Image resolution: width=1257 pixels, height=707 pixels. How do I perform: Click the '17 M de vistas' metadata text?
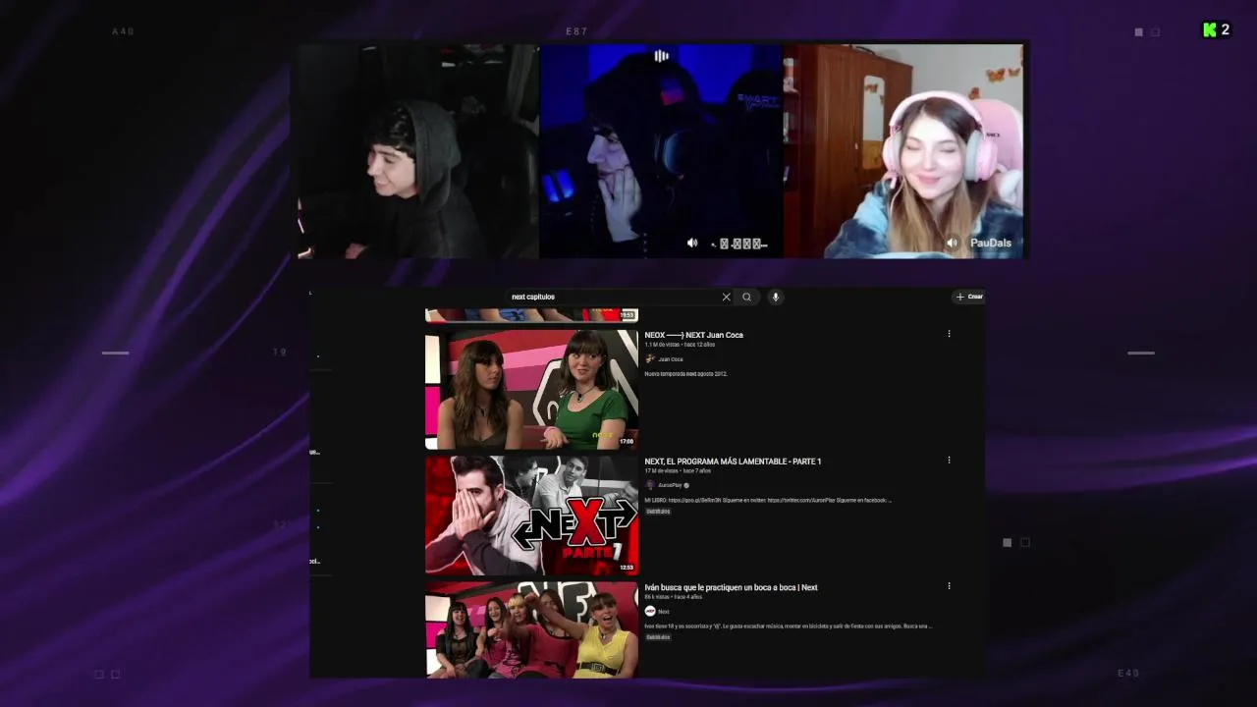(x=662, y=471)
